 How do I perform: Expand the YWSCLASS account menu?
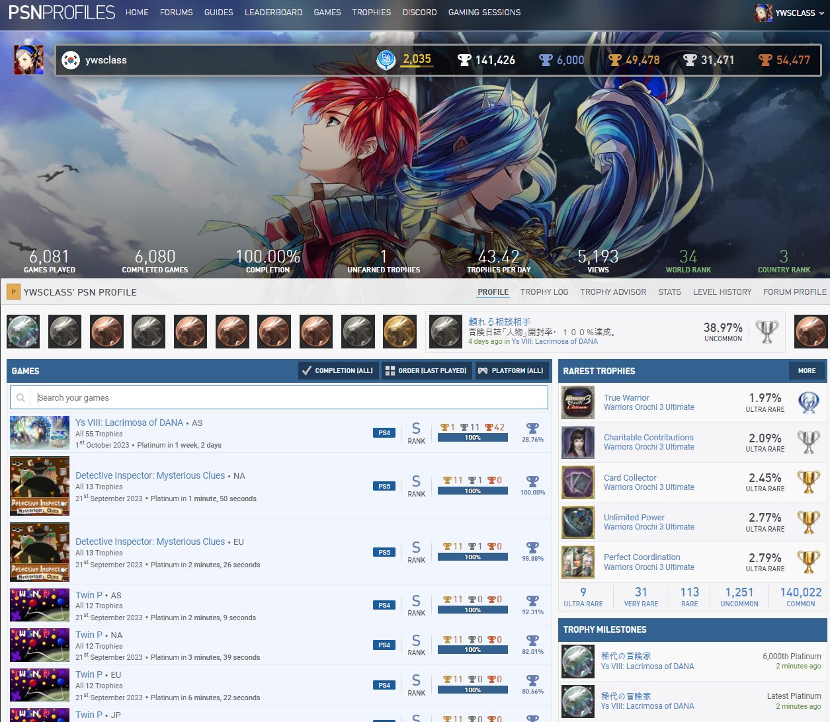click(790, 13)
